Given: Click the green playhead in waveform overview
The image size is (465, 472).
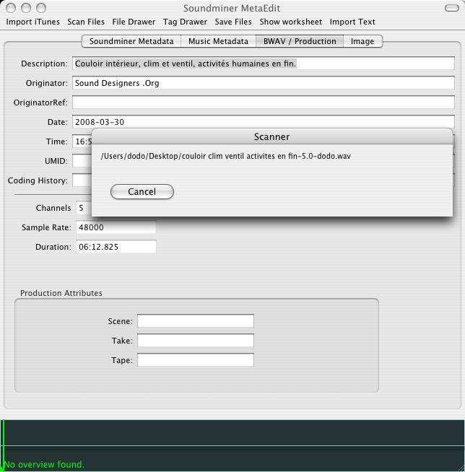Looking at the screenshot, I should tap(3, 444).
